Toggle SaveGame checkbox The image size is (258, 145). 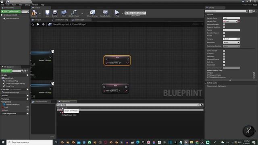(224, 56)
